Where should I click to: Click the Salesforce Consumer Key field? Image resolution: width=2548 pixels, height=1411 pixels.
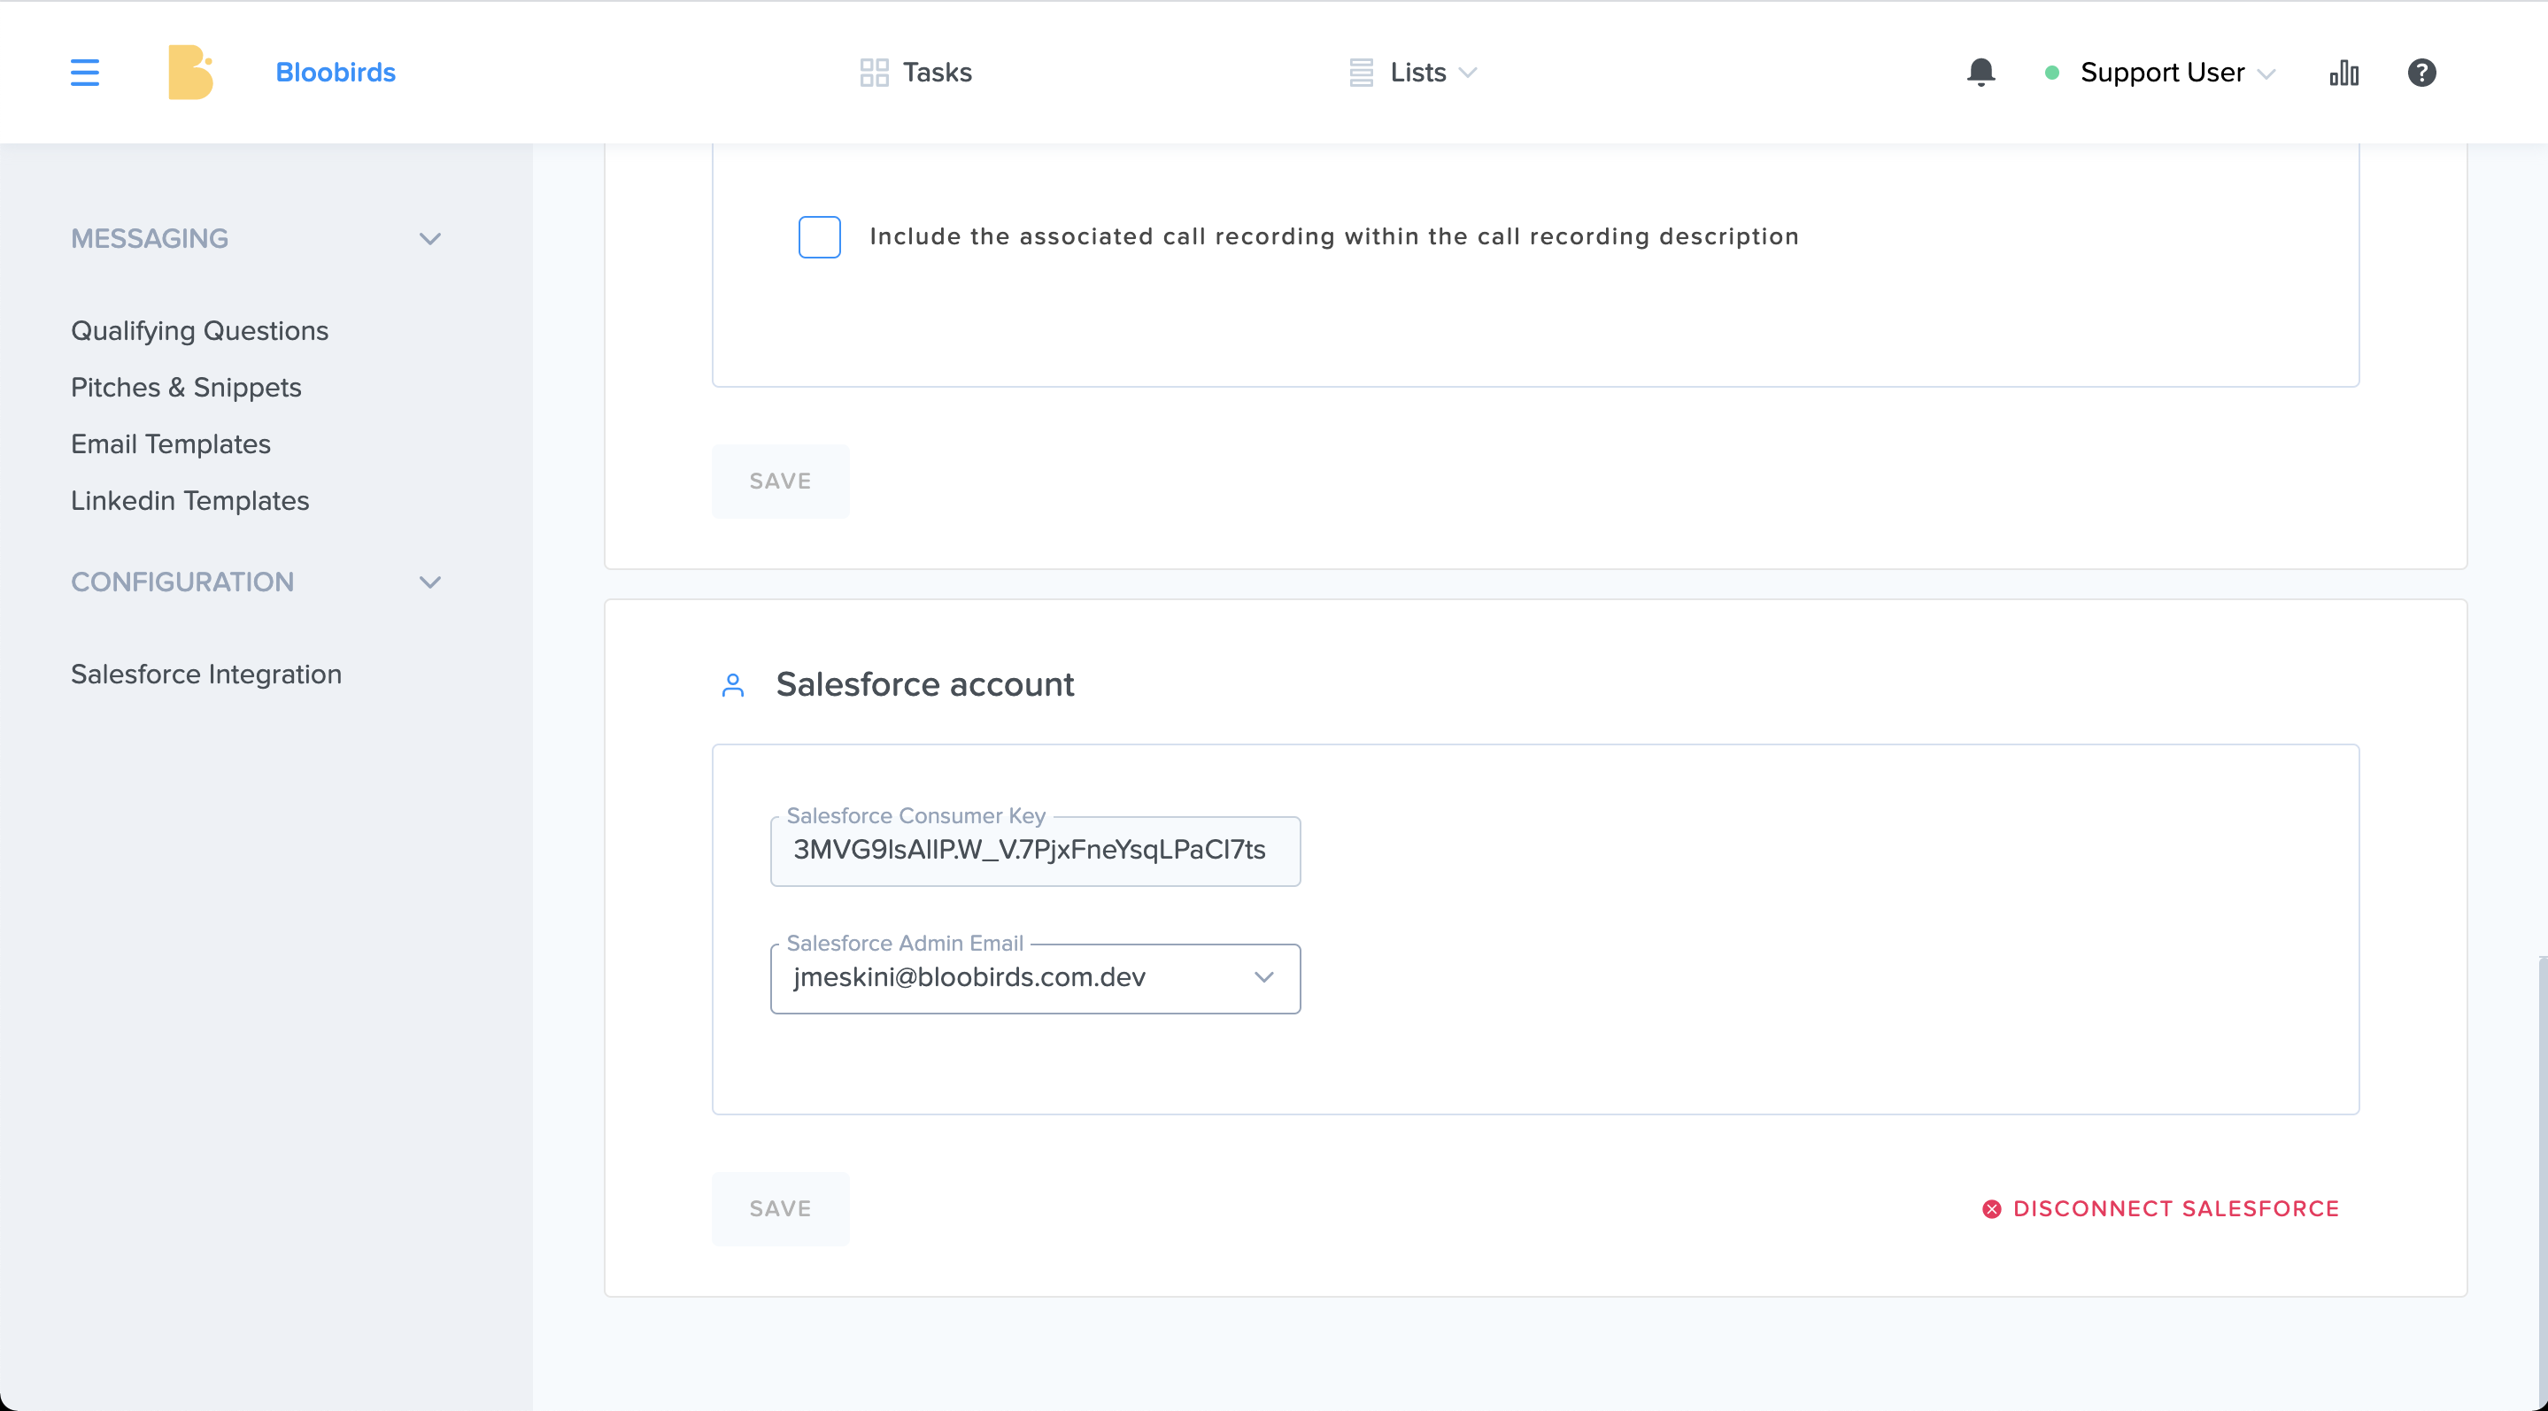click(1035, 851)
